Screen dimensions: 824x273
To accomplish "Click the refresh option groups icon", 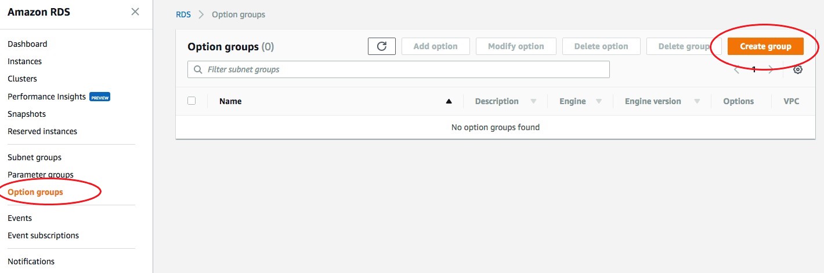I will pyautogui.click(x=382, y=46).
